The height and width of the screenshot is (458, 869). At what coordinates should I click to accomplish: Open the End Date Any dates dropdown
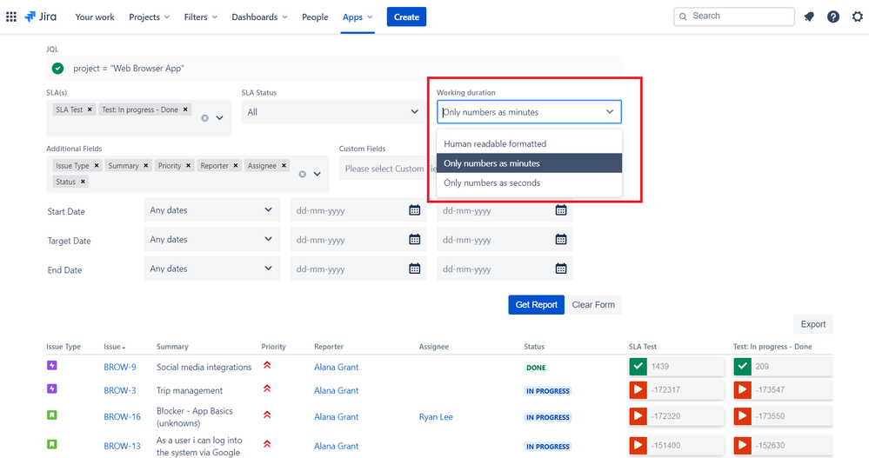point(211,269)
